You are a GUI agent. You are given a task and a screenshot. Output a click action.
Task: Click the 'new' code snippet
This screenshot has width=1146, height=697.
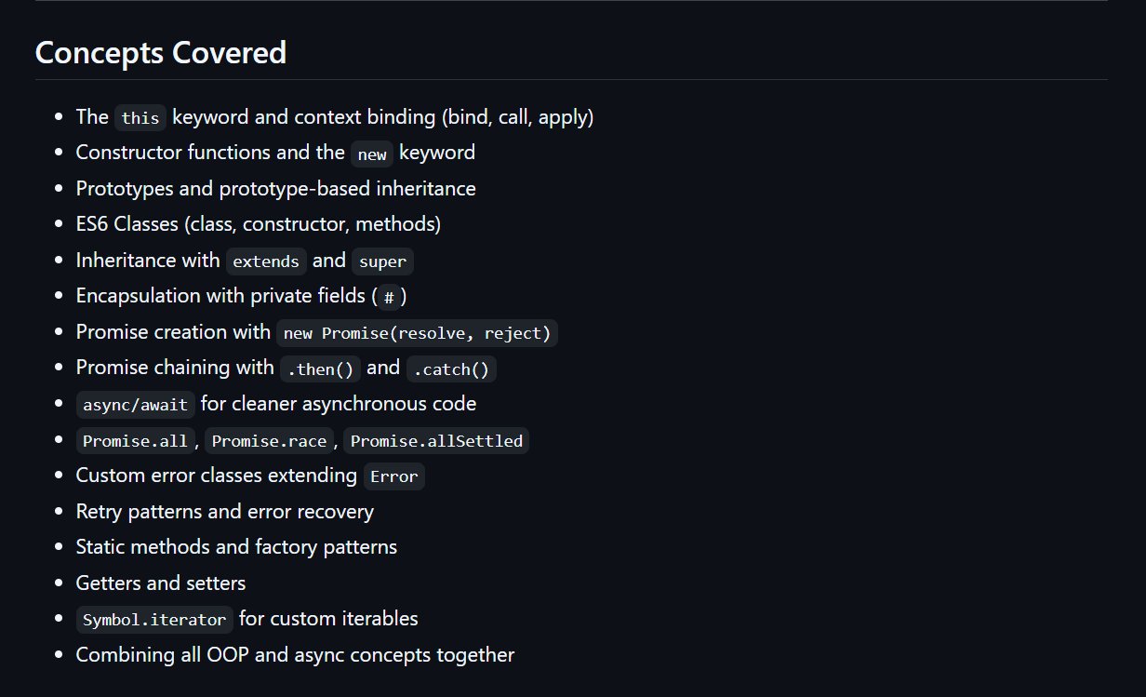tap(372, 154)
